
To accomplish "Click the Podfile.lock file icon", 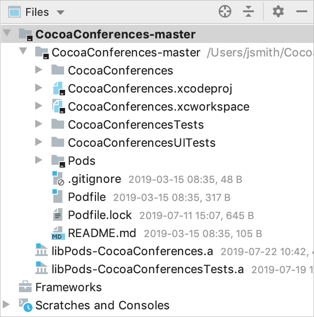I will pyautogui.click(x=57, y=215).
